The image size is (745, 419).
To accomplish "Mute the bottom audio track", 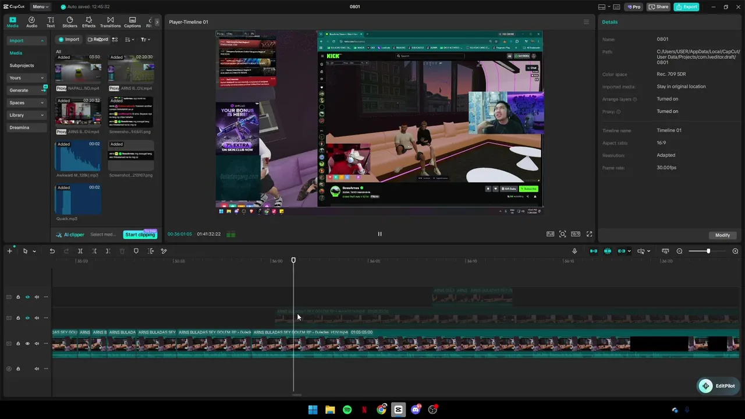I will coord(37,368).
